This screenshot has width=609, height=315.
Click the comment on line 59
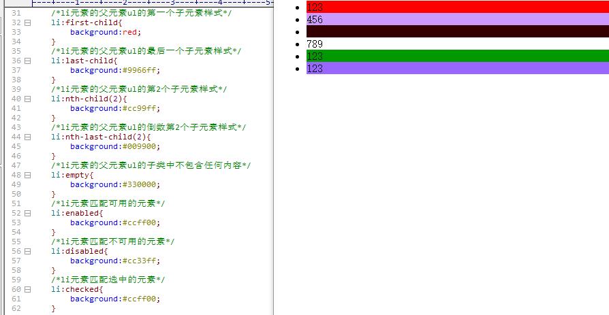pyautogui.click(x=108, y=280)
